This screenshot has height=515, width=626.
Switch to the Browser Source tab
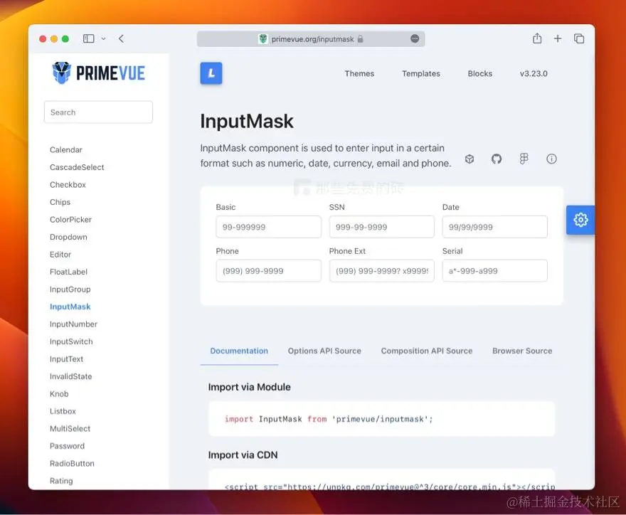coord(522,351)
